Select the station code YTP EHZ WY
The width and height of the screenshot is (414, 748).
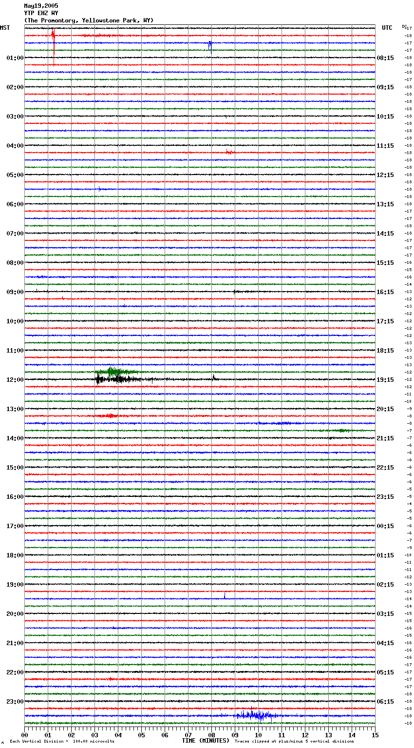coord(41,13)
